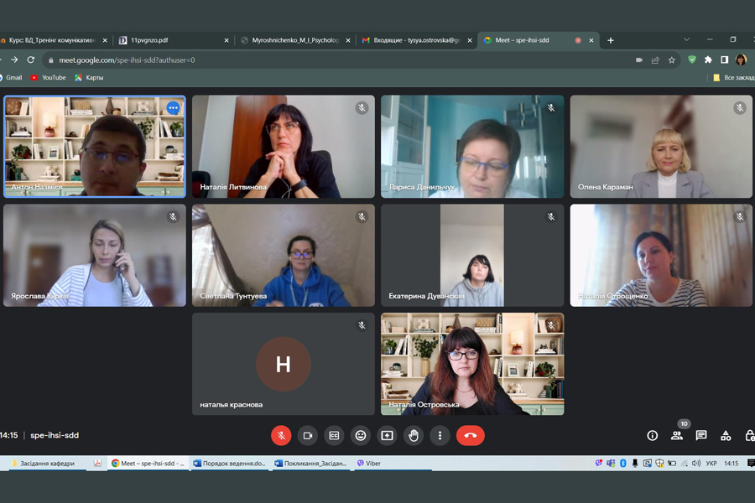The image size is (755, 503).
Task: Click muted mic icon on Ярослава Юрків tile
Action: [174, 216]
